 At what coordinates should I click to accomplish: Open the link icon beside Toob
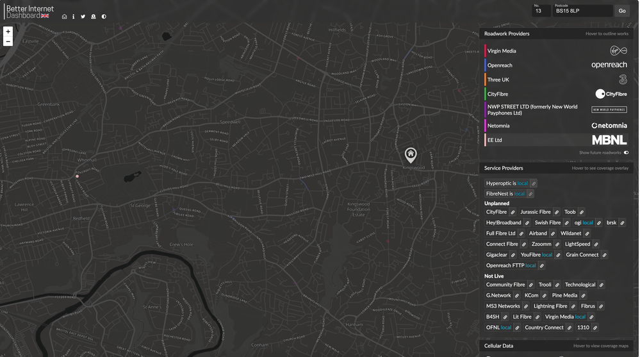pyautogui.click(x=582, y=212)
